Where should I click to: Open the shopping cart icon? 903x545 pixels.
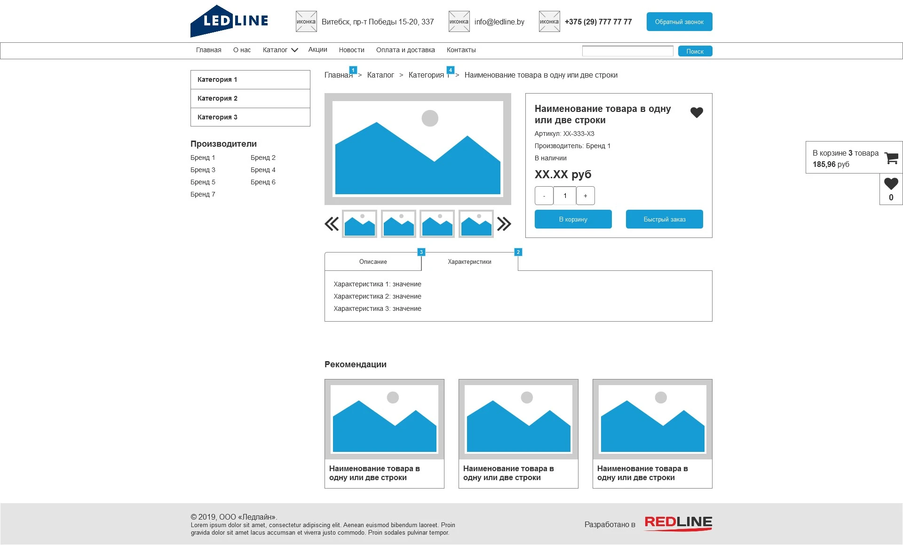pos(891,158)
